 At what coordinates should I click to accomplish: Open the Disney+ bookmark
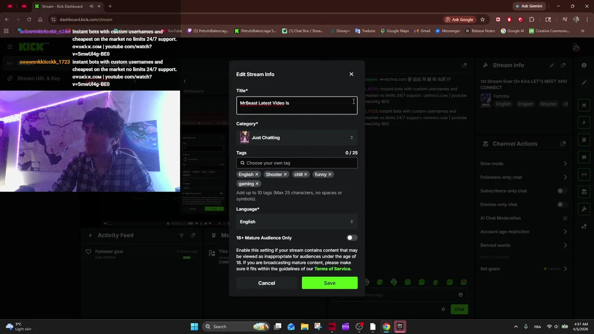point(340,31)
